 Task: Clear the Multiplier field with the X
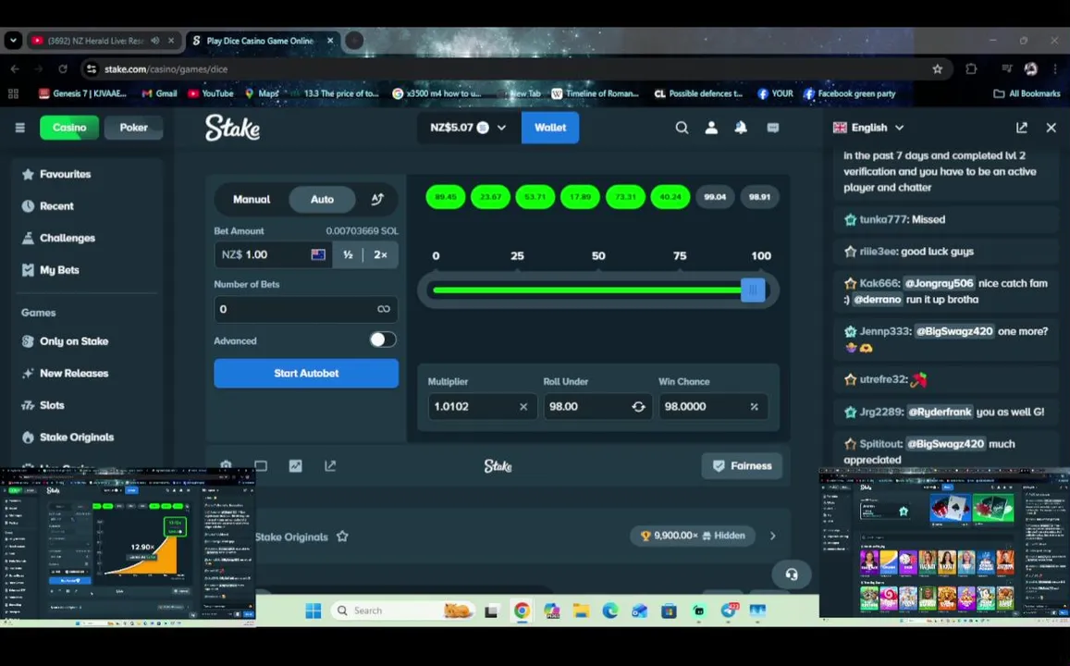(523, 407)
